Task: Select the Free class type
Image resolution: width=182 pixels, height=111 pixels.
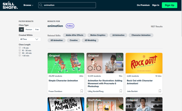Action: (37, 29)
